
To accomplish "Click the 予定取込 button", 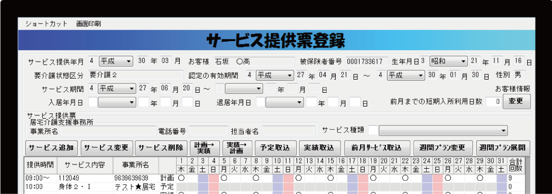I will click(x=275, y=148).
